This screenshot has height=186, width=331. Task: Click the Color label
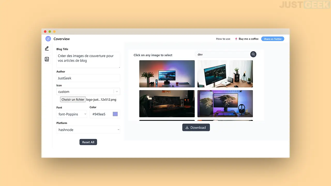tap(93, 107)
